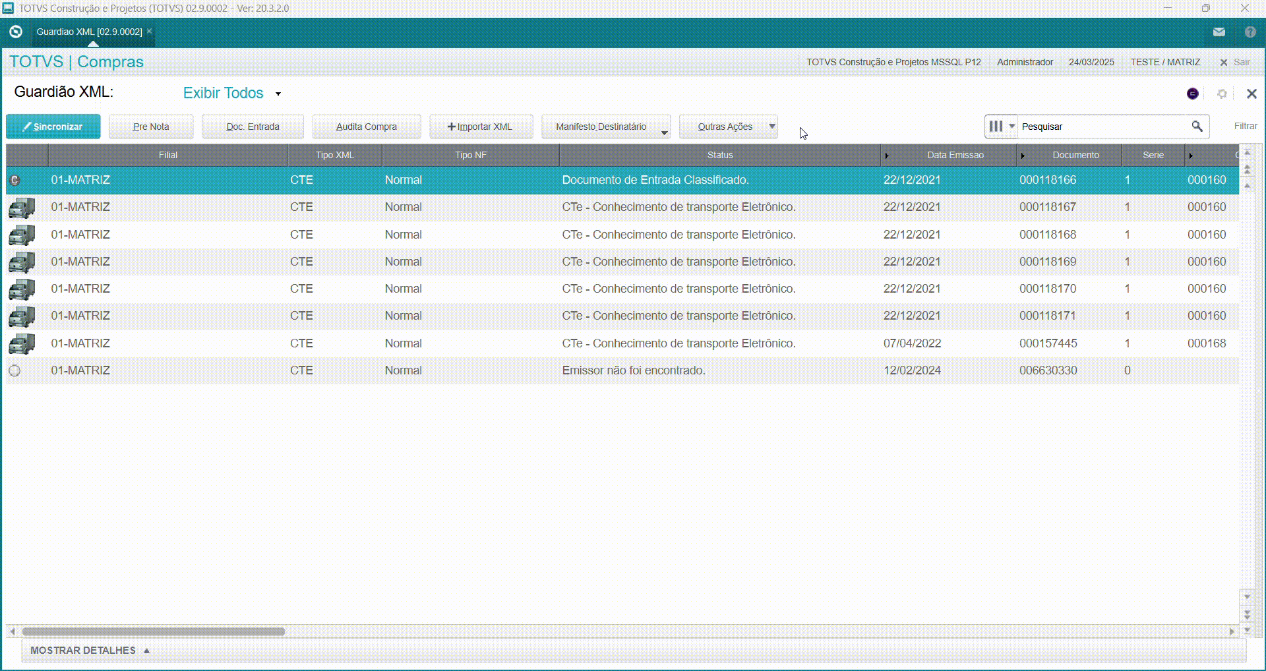The width and height of the screenshot is (1266, 671).
Task: Click the horizontal scrollbar thumb
Action: tap(154, 631)
